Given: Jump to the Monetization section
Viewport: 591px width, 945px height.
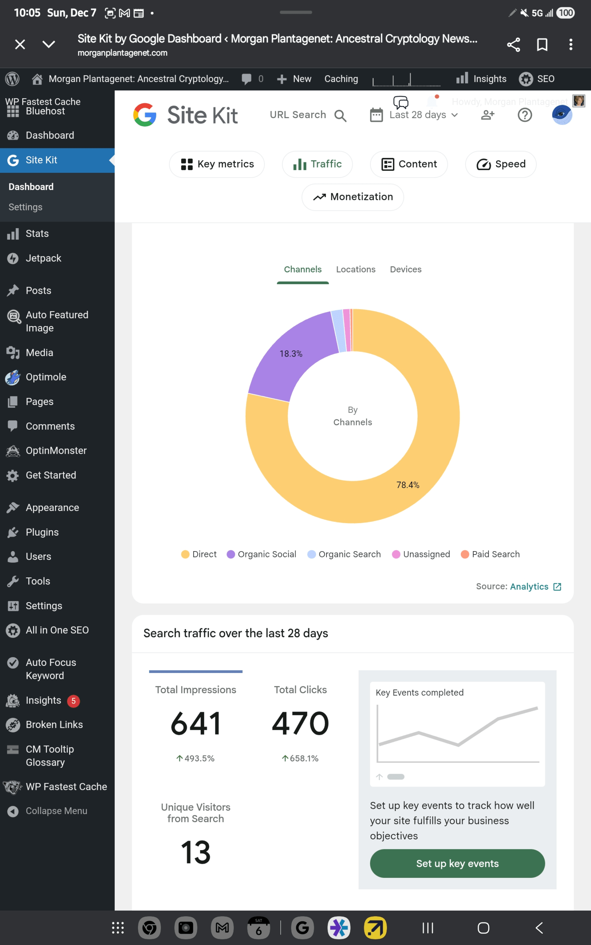Looking at the screenshot, I should click(353, 197).
